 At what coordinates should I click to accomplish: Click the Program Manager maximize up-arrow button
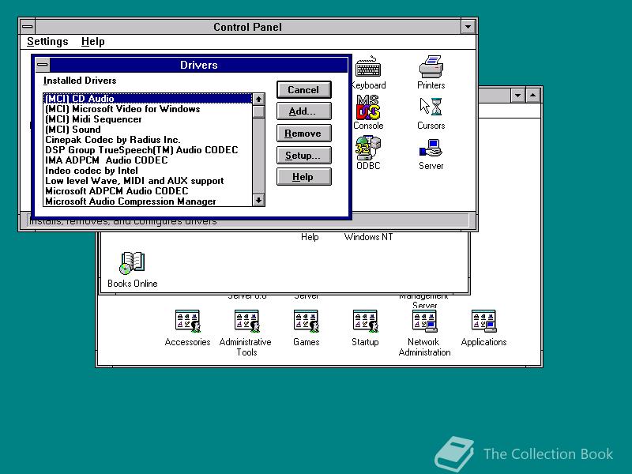pos(532,96)
